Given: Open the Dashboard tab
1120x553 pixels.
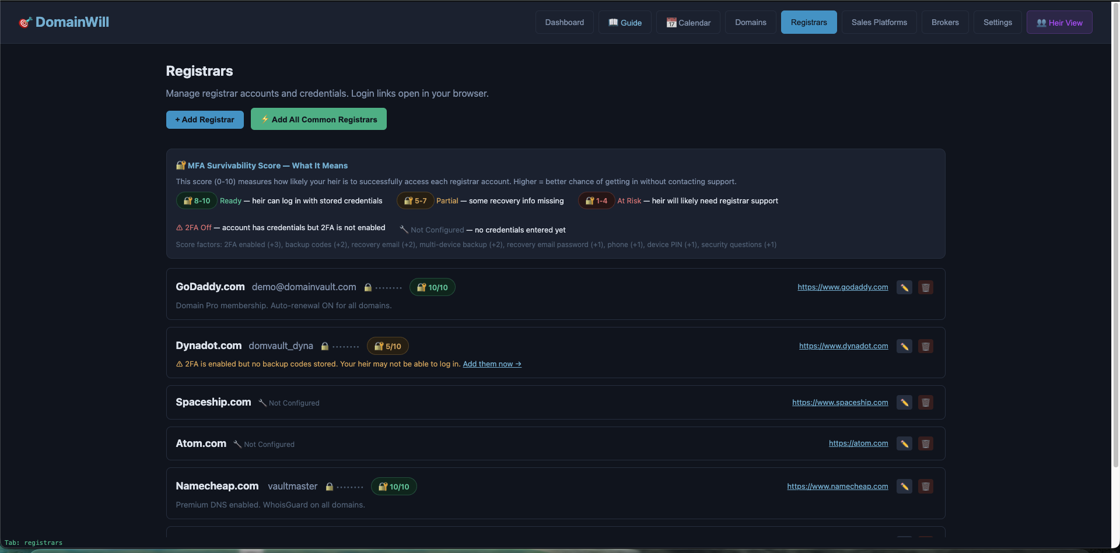Looking at the screenshot, I should (564, 22).
